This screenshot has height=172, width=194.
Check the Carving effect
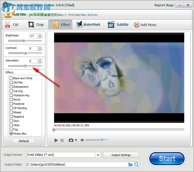[x=11, y=91]
